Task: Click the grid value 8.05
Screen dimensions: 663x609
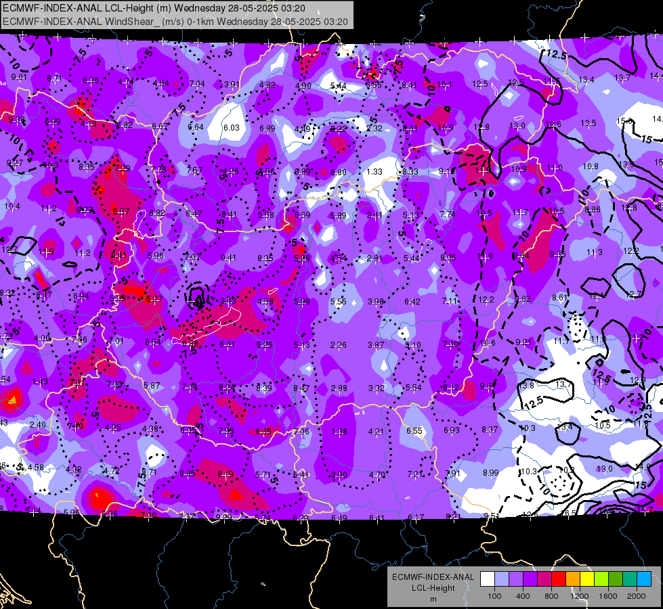Action: click(x=448, y=257)
